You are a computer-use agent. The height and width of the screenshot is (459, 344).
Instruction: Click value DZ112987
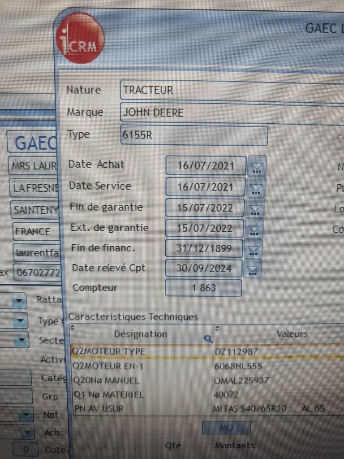click(x=236, y=351)
